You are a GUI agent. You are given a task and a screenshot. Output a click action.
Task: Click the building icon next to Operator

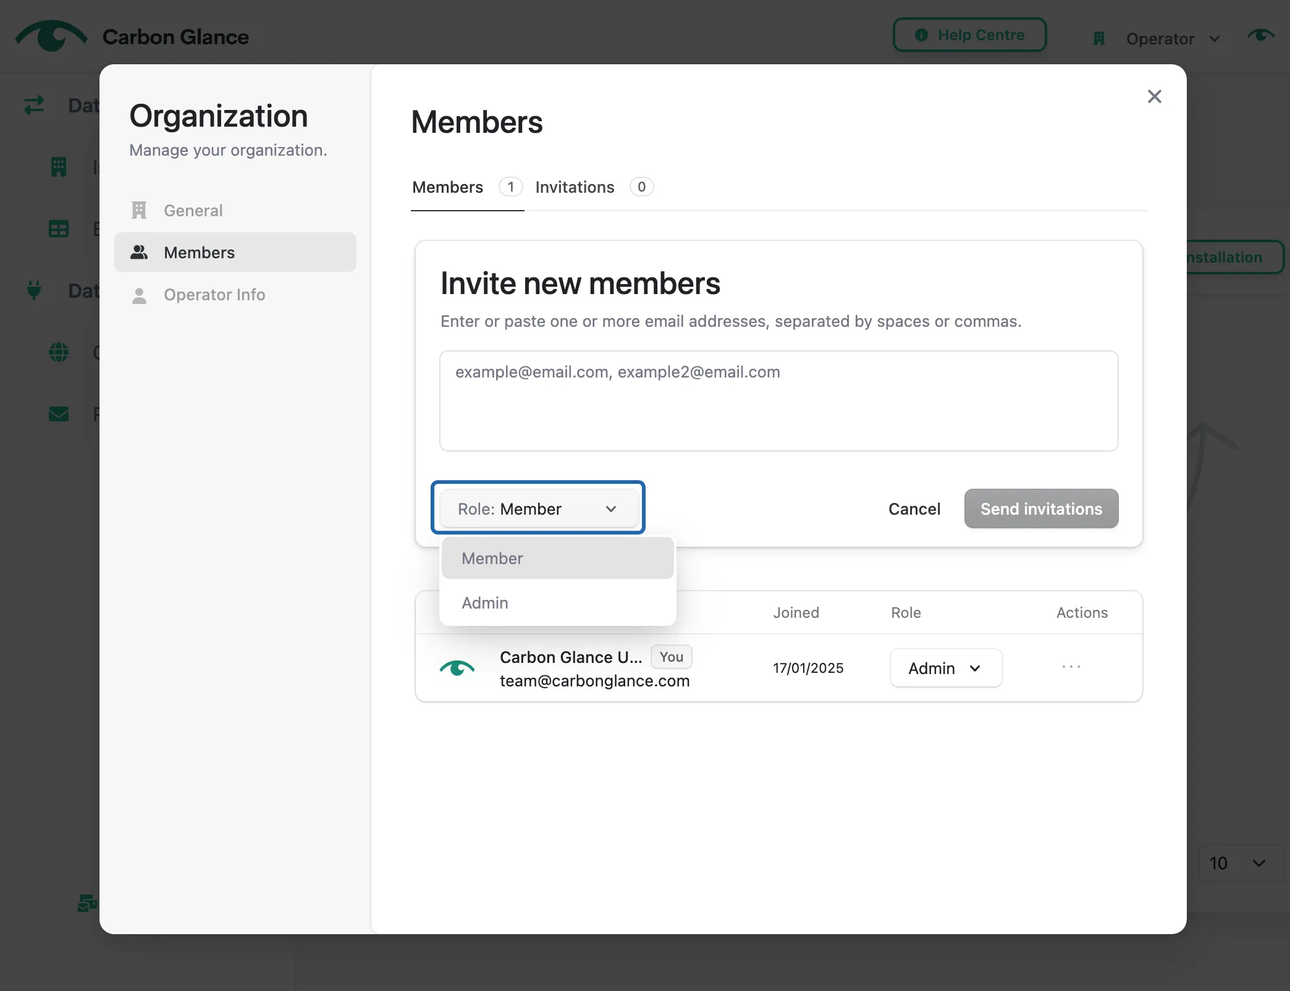click(x=1099, y=39)
